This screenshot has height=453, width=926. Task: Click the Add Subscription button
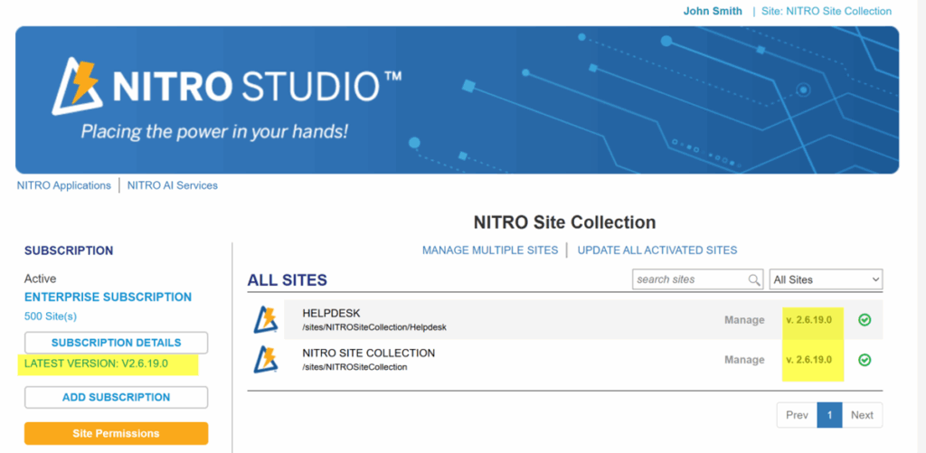(x=117, y=398)
